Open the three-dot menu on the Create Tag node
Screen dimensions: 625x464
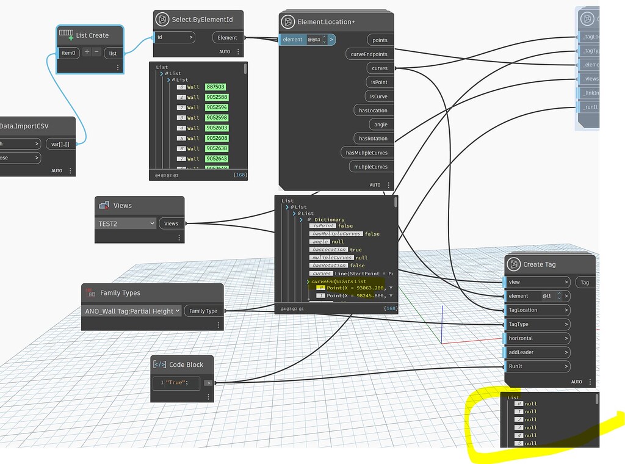point(590,382)
